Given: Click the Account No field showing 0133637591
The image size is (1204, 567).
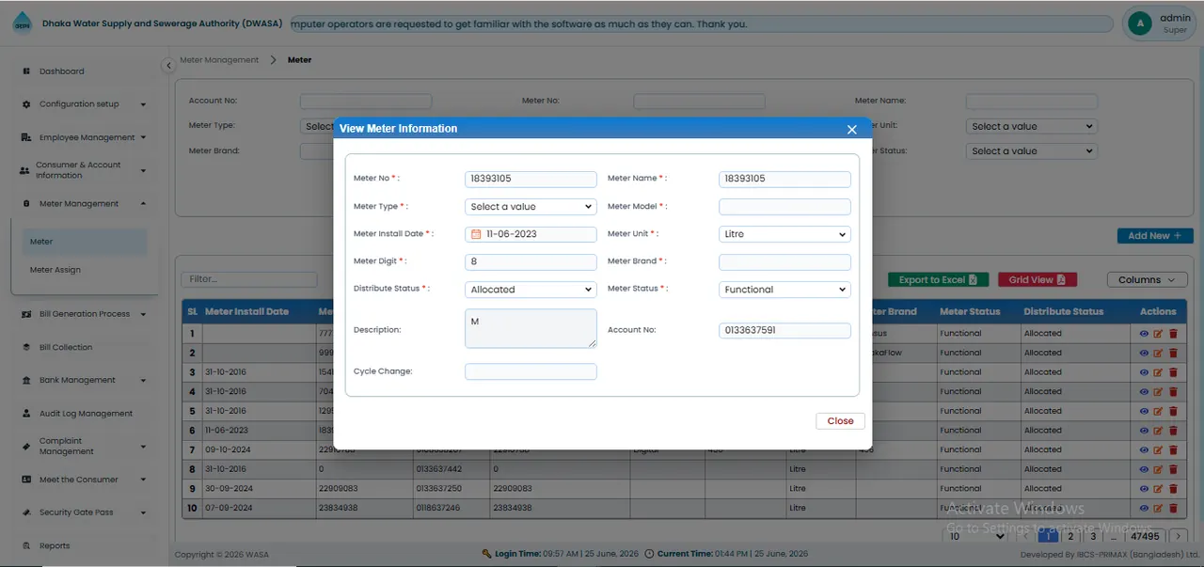Looking at the screenshot, I should point(784,331).
